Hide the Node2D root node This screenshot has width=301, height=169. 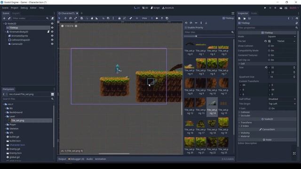[x=52, y=23]
